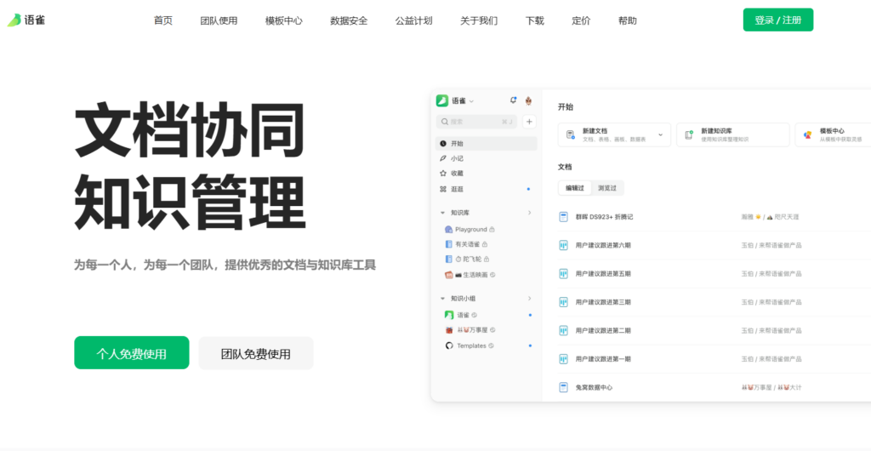Click the 登录 / 注册 button
This screenshot has height=451, width=871.
point(778,20)
